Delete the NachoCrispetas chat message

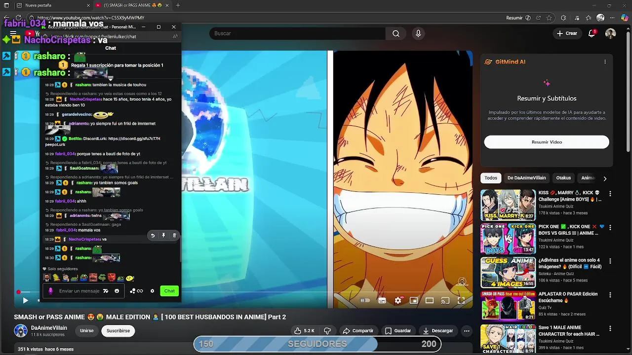click(x=174, y=236)
